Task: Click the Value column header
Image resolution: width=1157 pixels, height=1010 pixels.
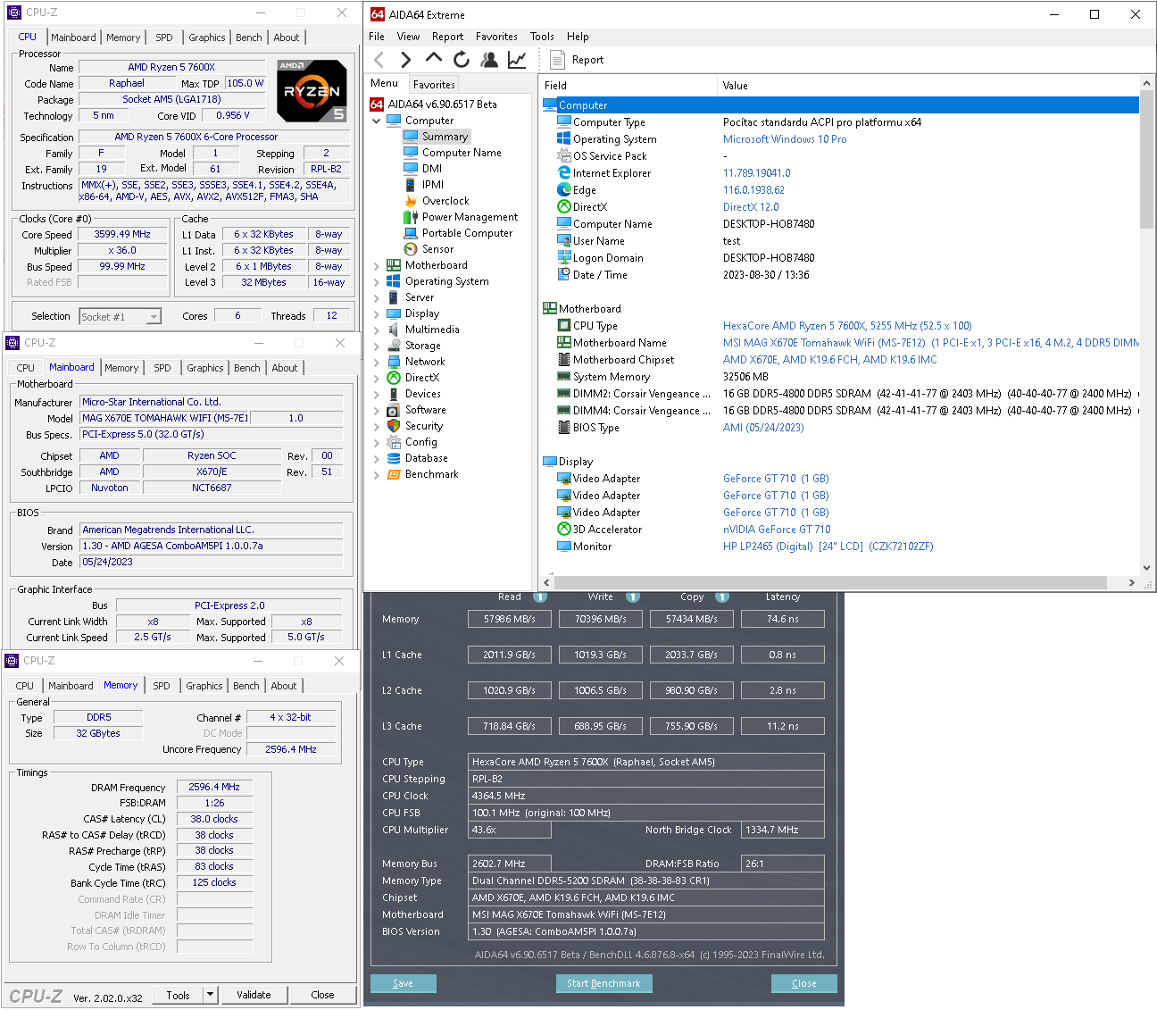Action: (x=928, y=86)
